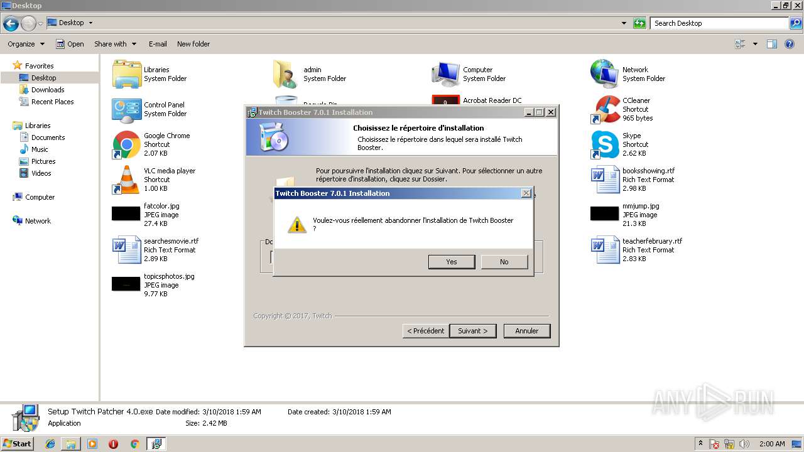Screen dimensions: 804x452
Task: Open Documents library in navigation pane
Action: (x=48, y=137)
